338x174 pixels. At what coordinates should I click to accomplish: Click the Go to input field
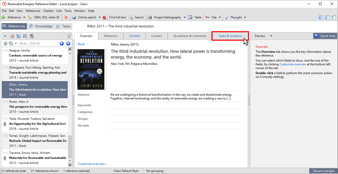(x=38, y=44)
